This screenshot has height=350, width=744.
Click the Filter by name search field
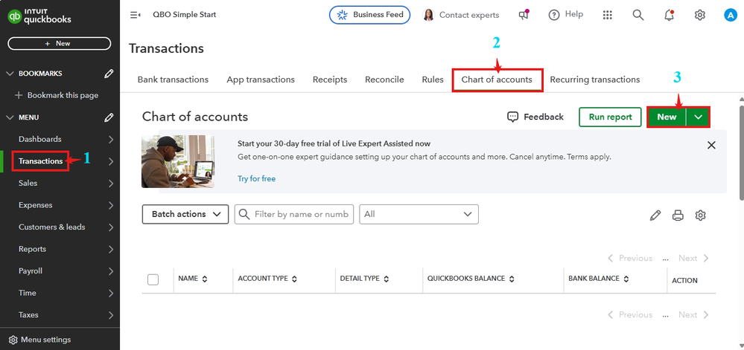pyautogui.click(x=301, y=214)
